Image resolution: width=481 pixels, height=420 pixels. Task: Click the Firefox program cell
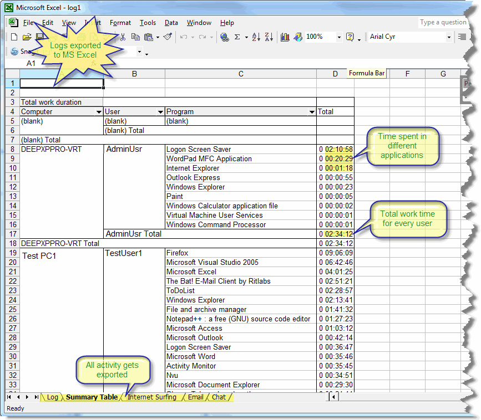coord(241,253)
